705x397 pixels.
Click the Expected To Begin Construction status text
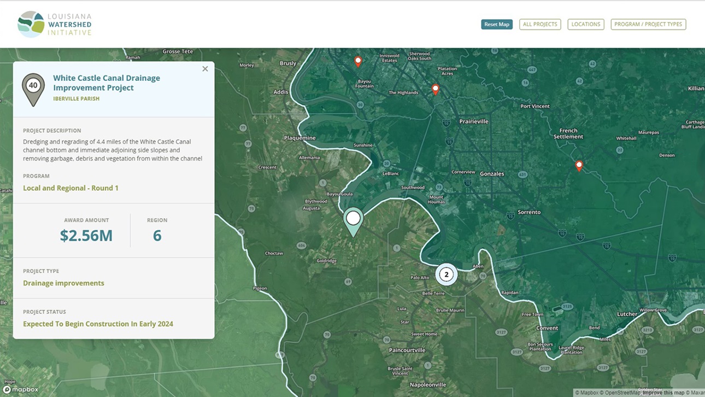pyautogui.click(x=98, y=324)
